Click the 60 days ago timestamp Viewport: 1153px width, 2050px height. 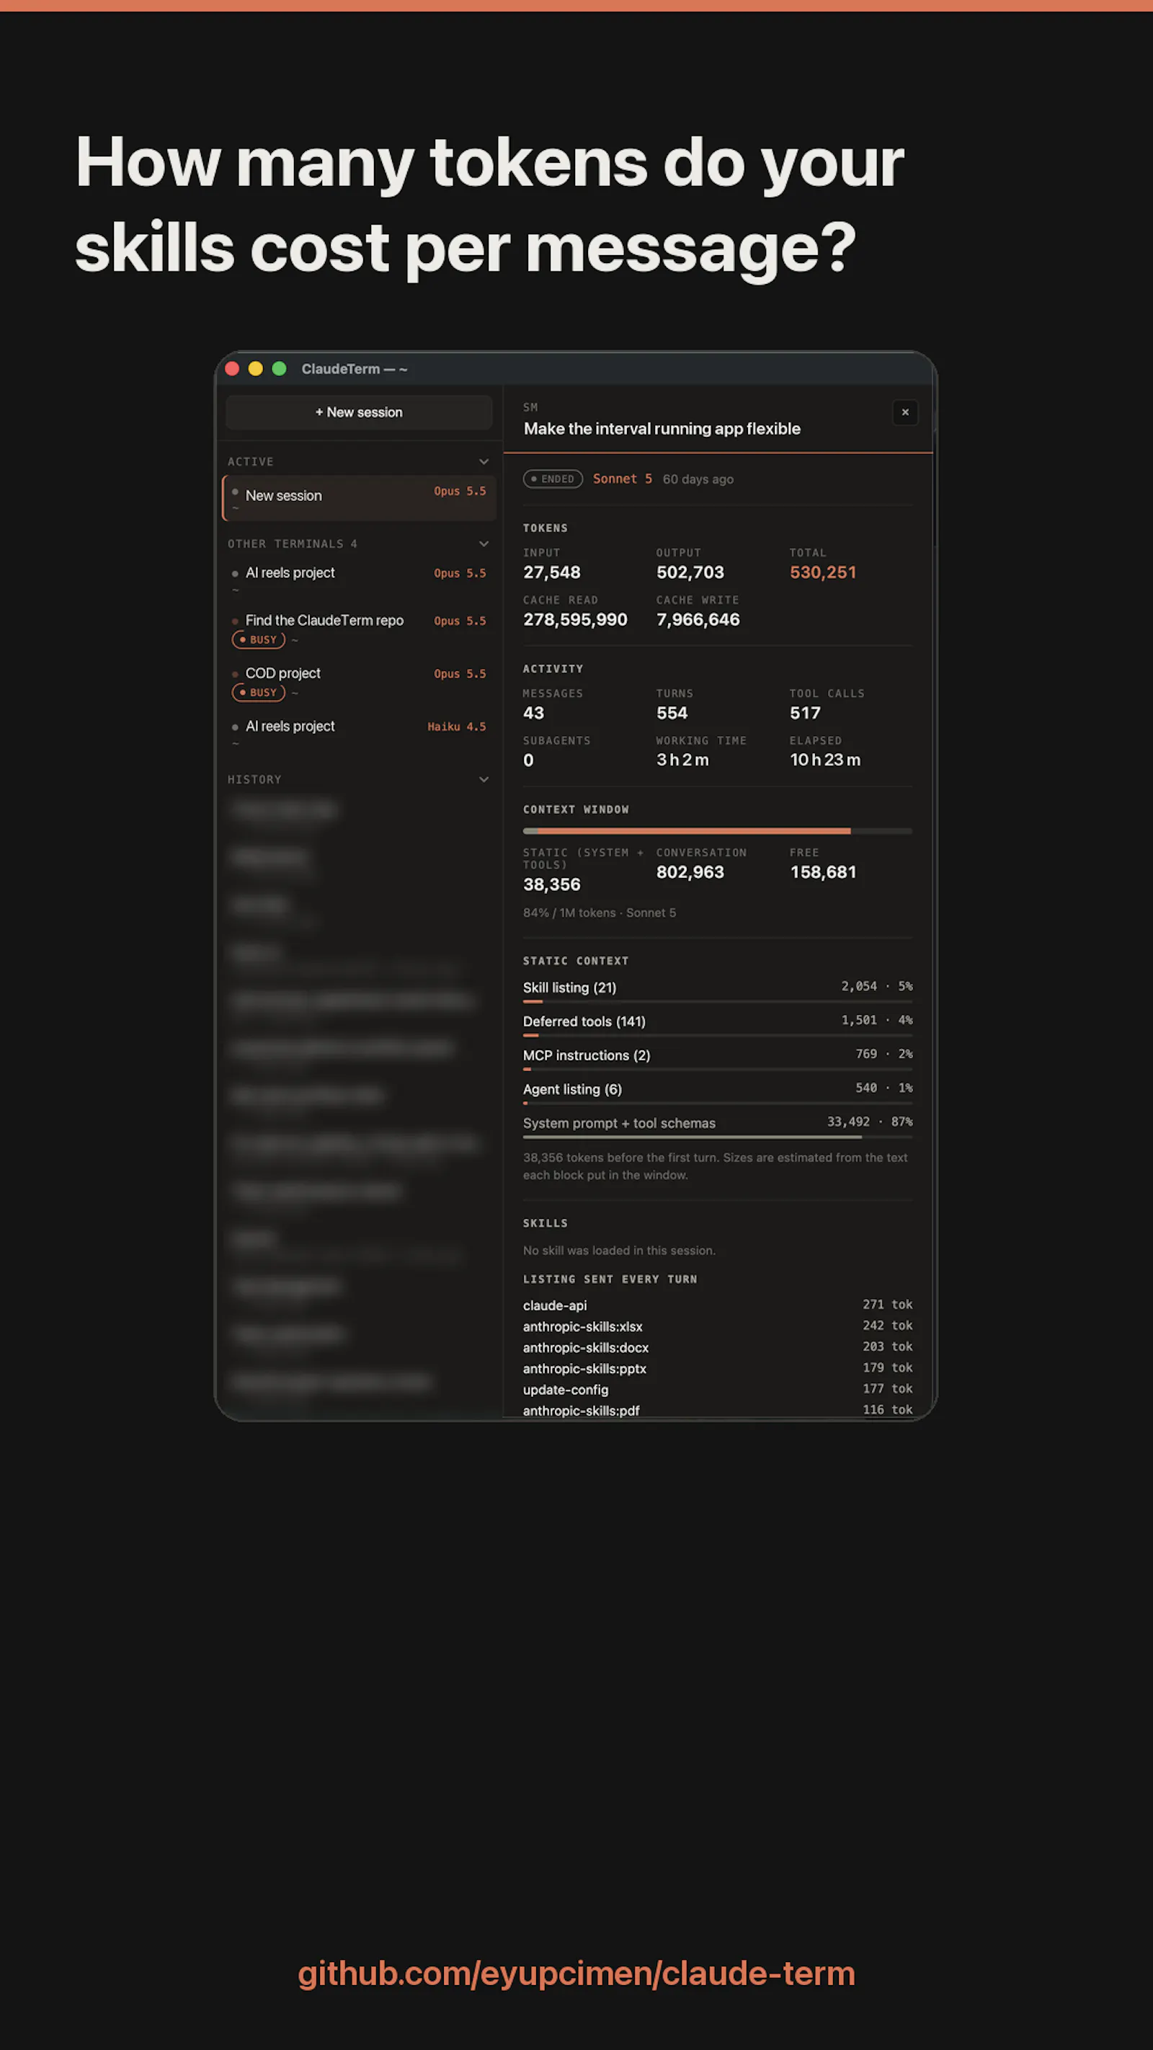pyautogui.click(x=698, y=479)
